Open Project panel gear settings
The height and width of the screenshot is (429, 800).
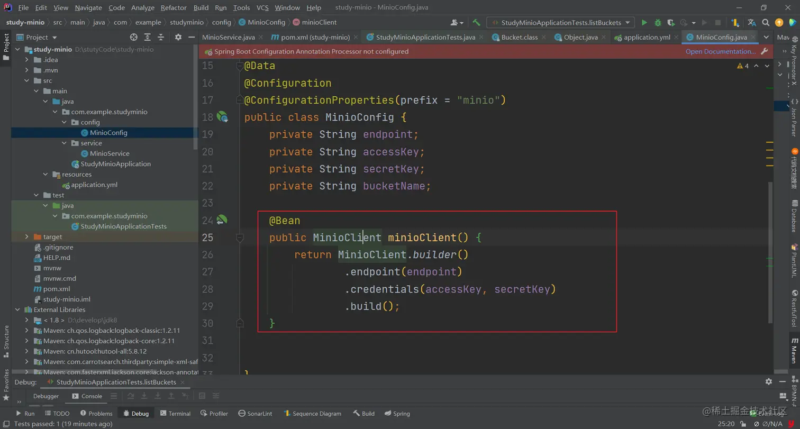pyautogui.click(x=178, y=37)
